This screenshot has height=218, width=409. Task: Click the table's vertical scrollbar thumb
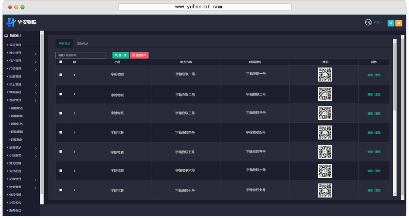pyautogui.click(x=394, y=77)
